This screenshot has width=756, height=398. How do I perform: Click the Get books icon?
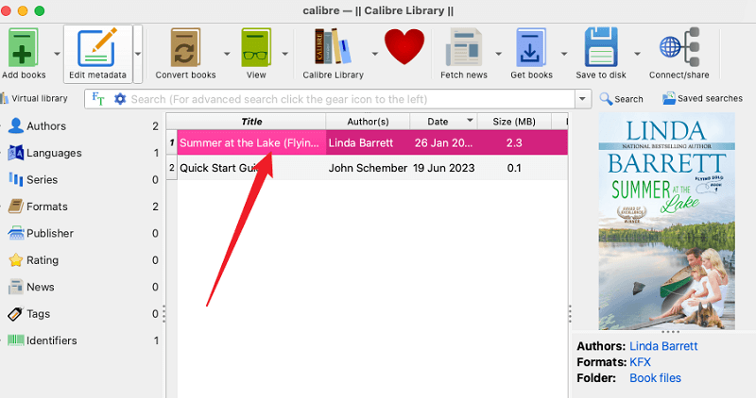coord(531,47)
